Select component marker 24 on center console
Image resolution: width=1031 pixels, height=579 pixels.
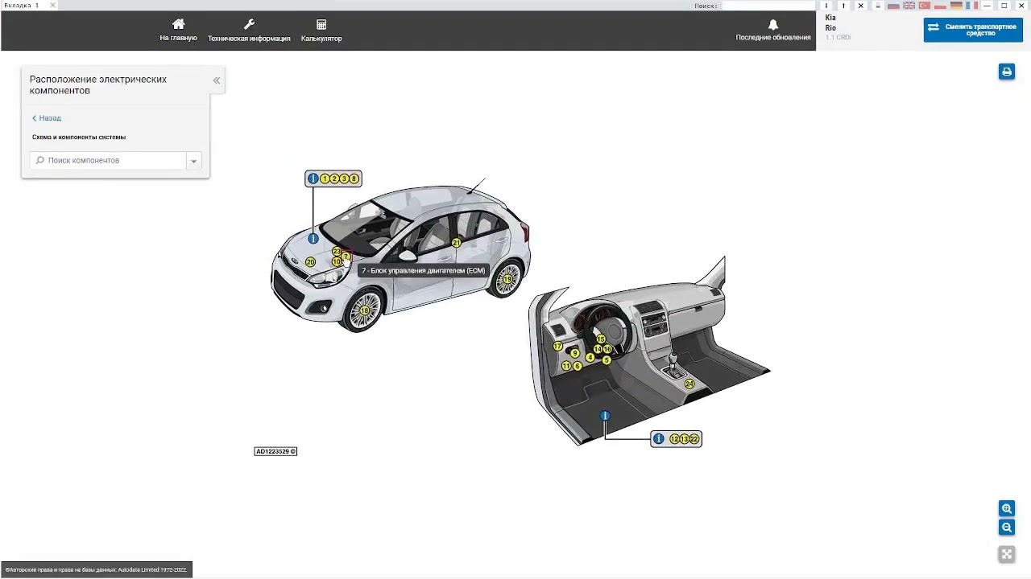(689, 384)
